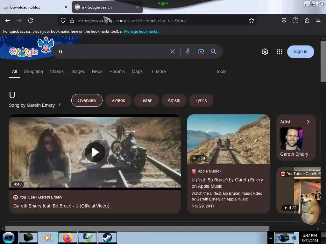Open the clock showing 3:47 PM
Viewport: 326px width, 244px height.
(x=310, y=238)
